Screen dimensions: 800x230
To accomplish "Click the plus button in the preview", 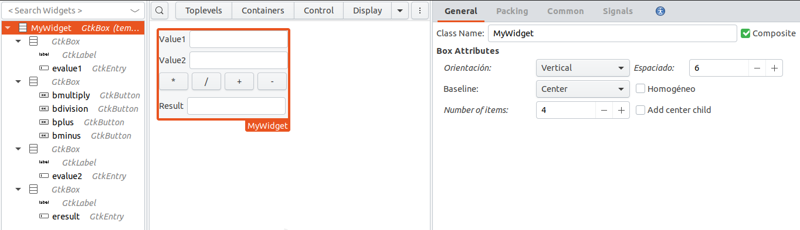I will tap(239, 82).
